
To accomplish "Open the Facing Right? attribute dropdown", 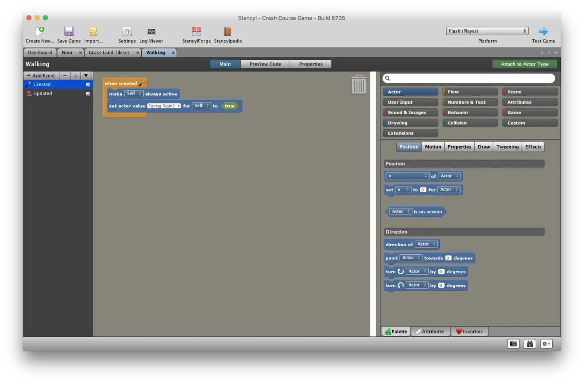I will 164,106.
